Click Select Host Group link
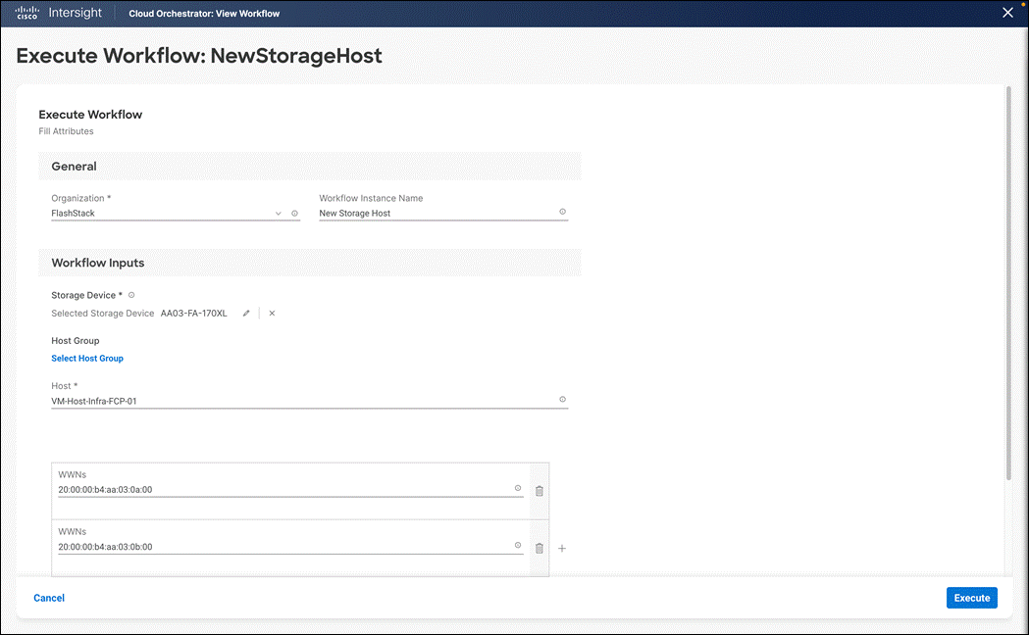Image resolution: width=1029 pixels, height=635 pixels. (86, 358)
